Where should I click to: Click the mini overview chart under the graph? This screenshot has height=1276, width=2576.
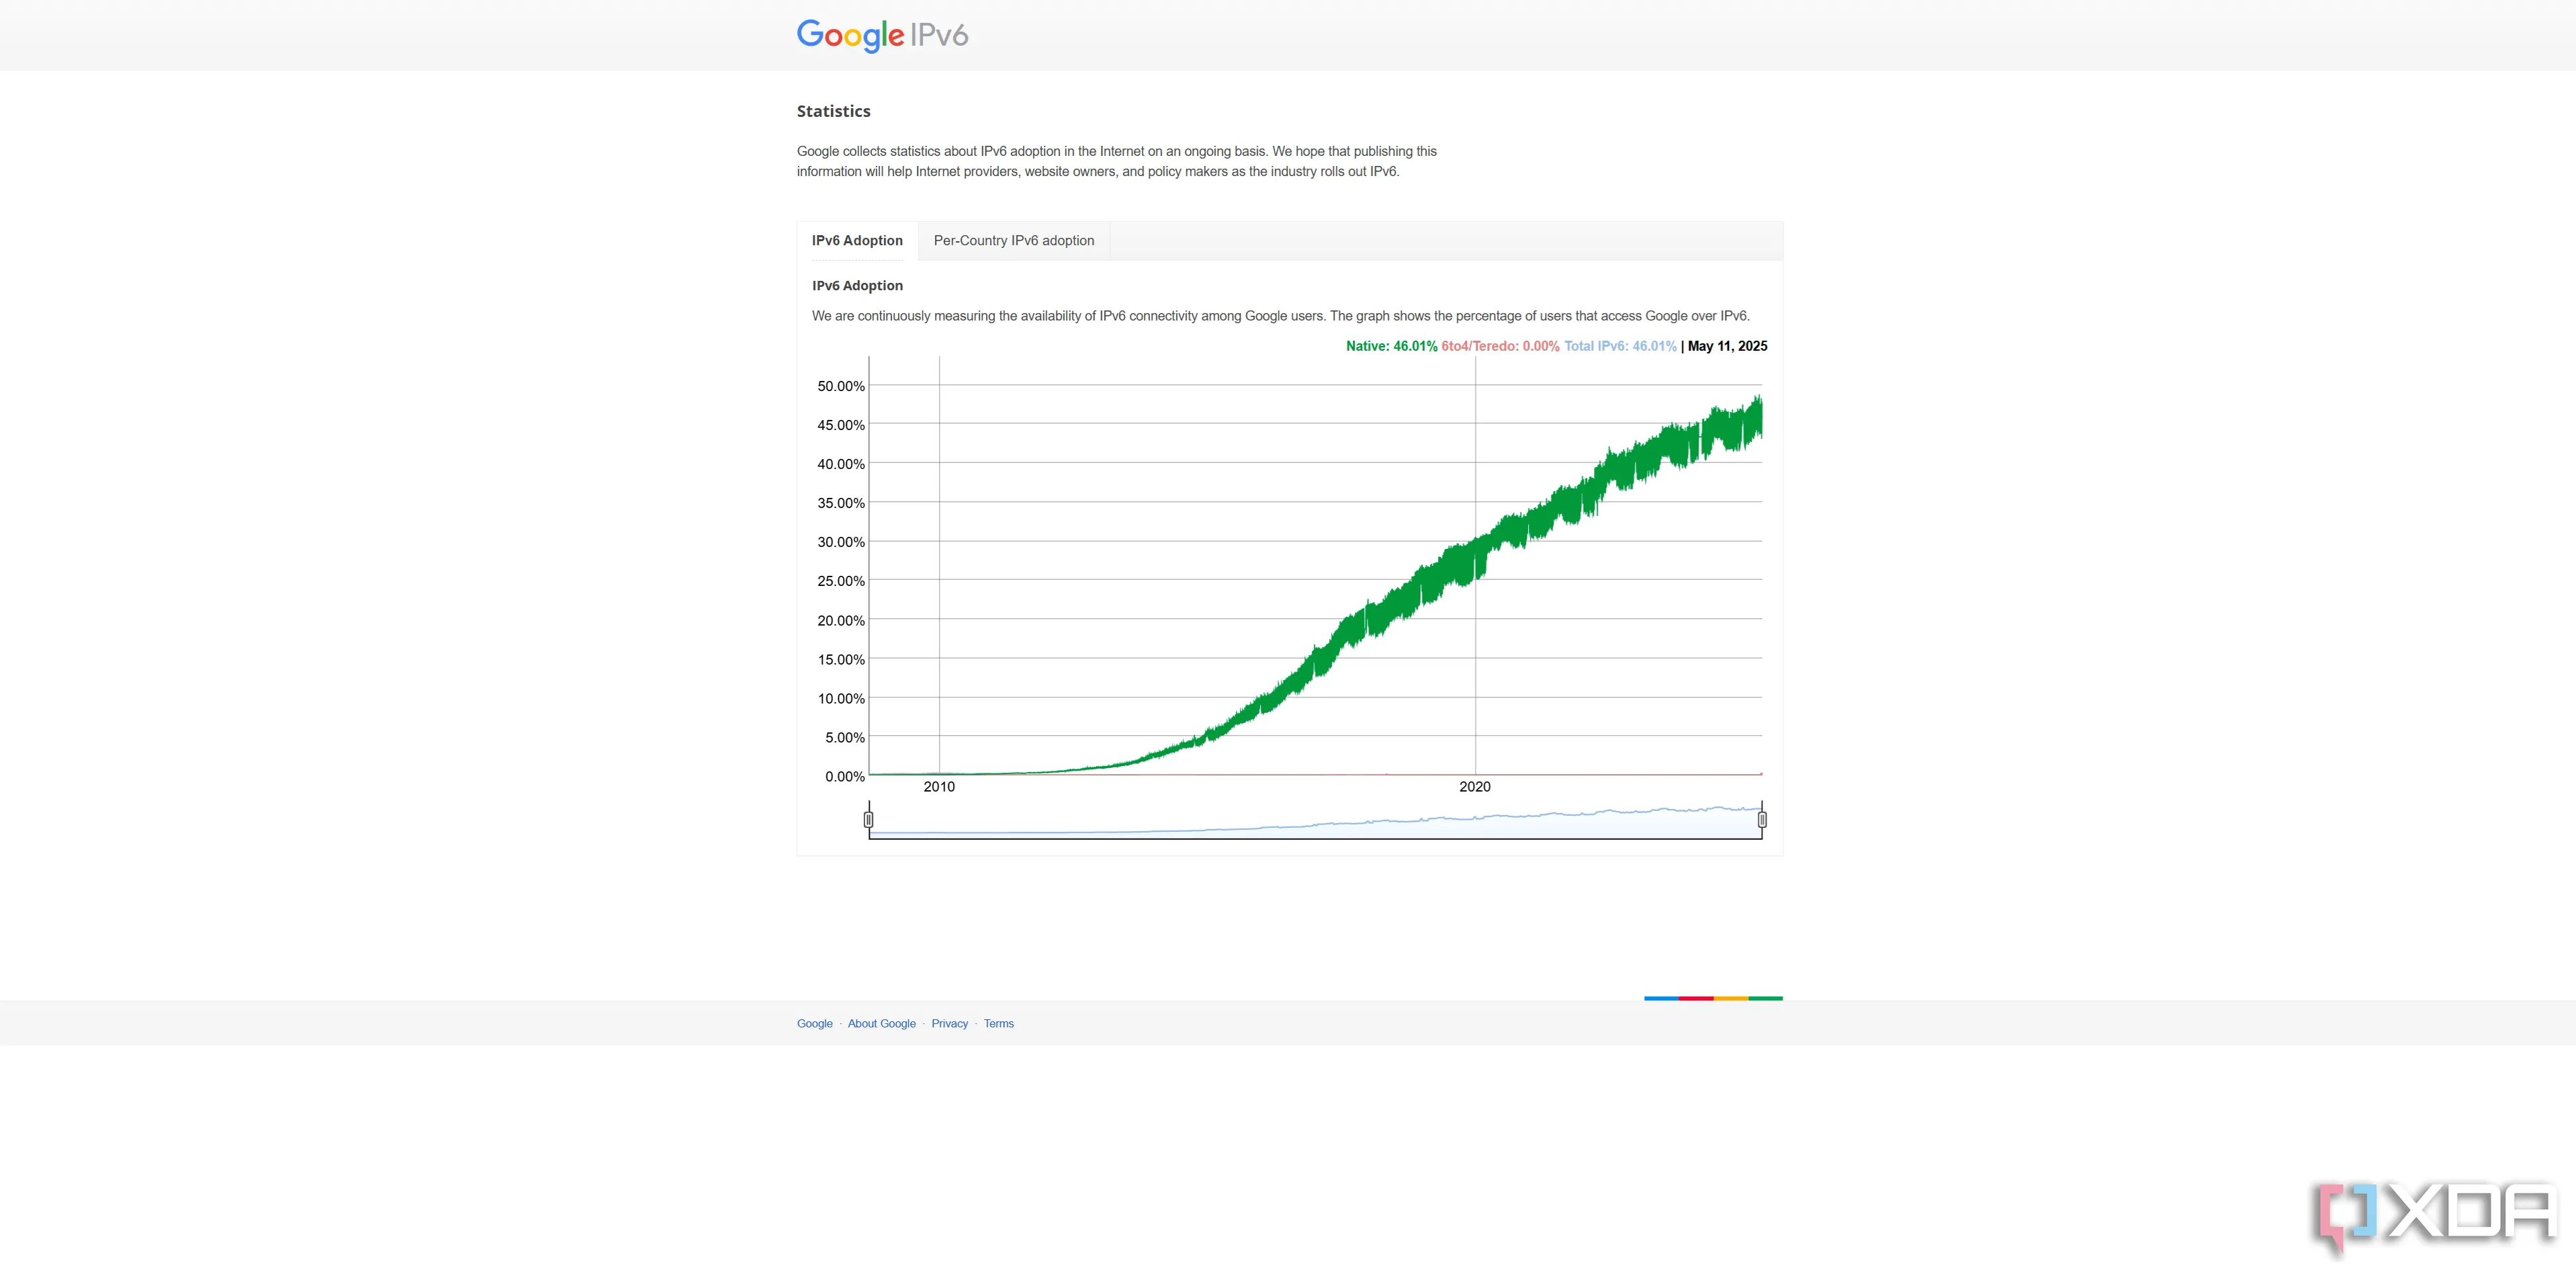click(x=1315, y=822)
